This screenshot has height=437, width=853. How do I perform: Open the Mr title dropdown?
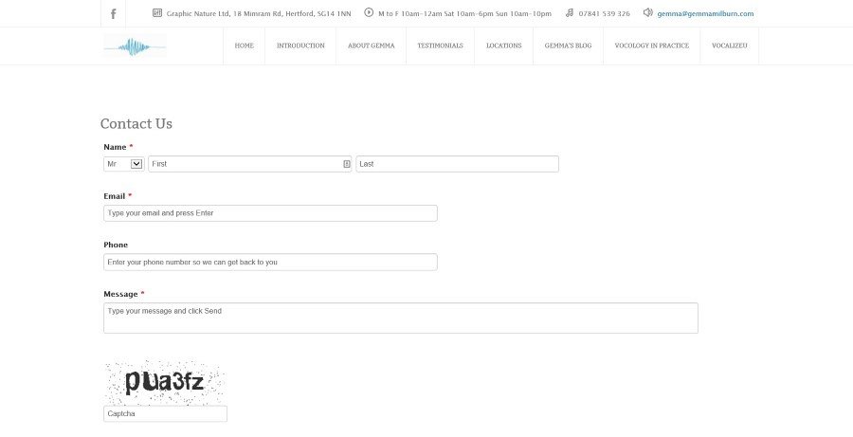pos(123,164)
